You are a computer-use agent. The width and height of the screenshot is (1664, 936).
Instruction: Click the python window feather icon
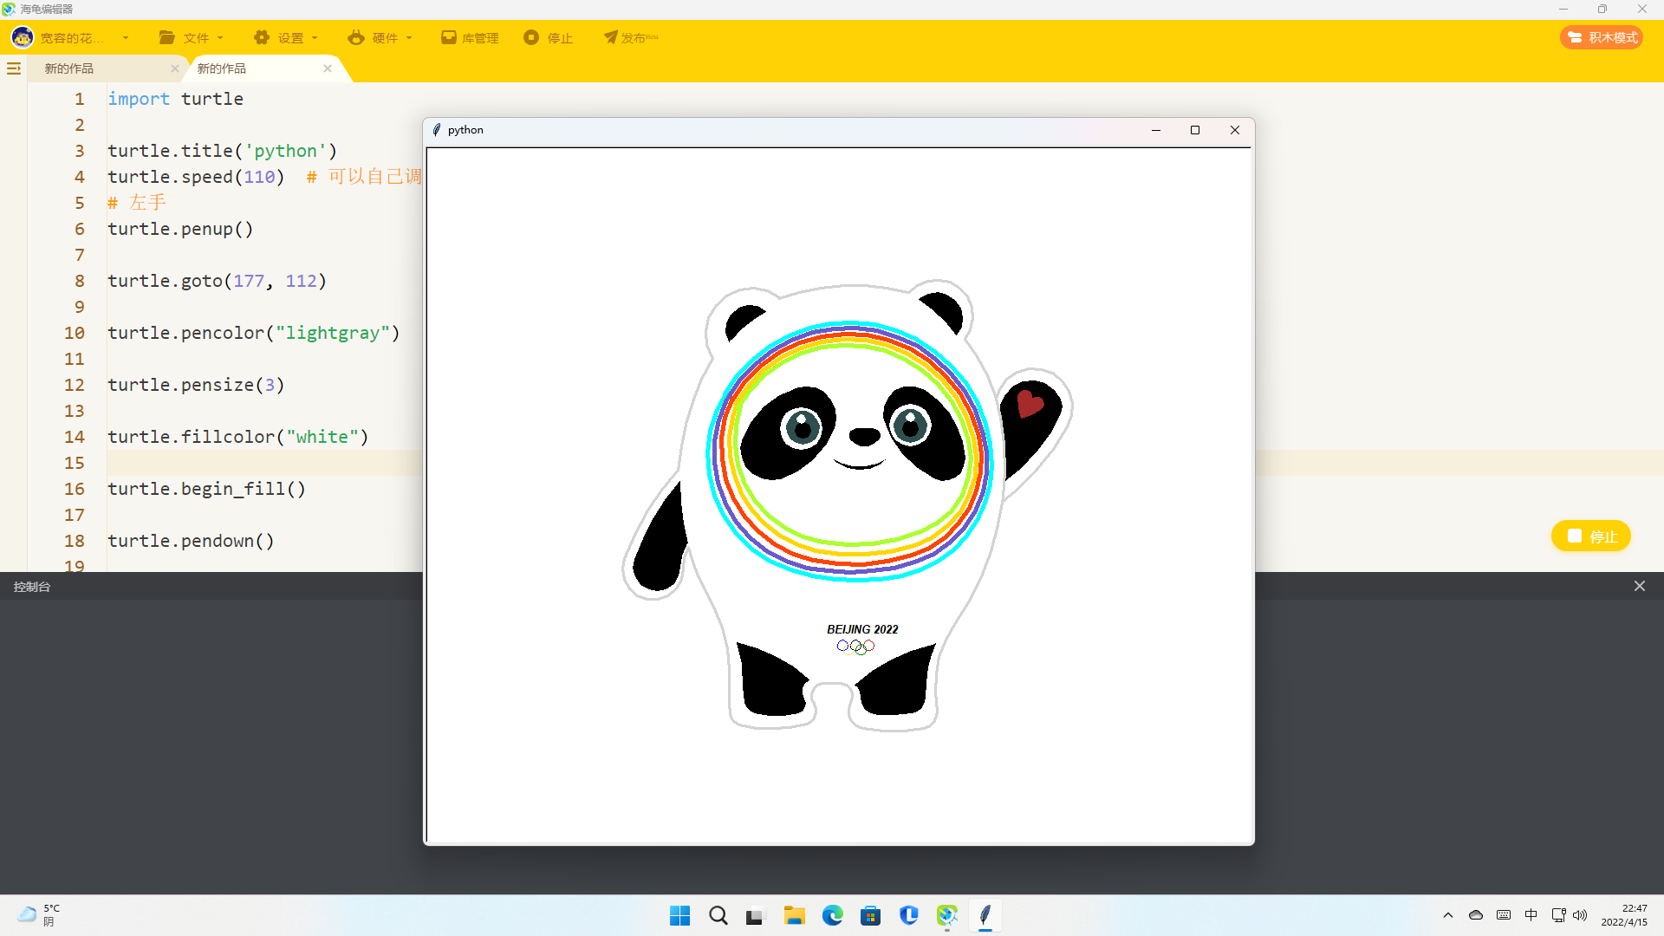pyautogui.click(x=437, y=130)
